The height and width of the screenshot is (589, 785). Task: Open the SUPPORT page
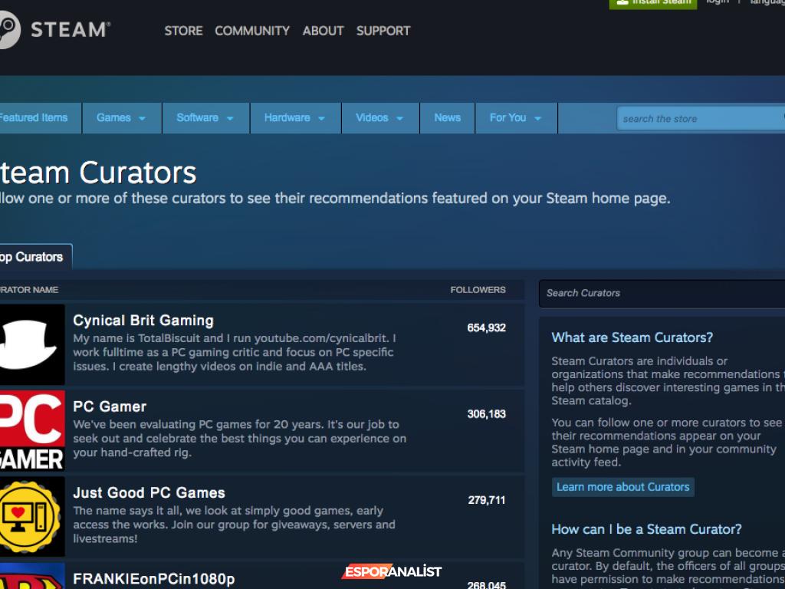pyautogui.click(x=383, y=31)
